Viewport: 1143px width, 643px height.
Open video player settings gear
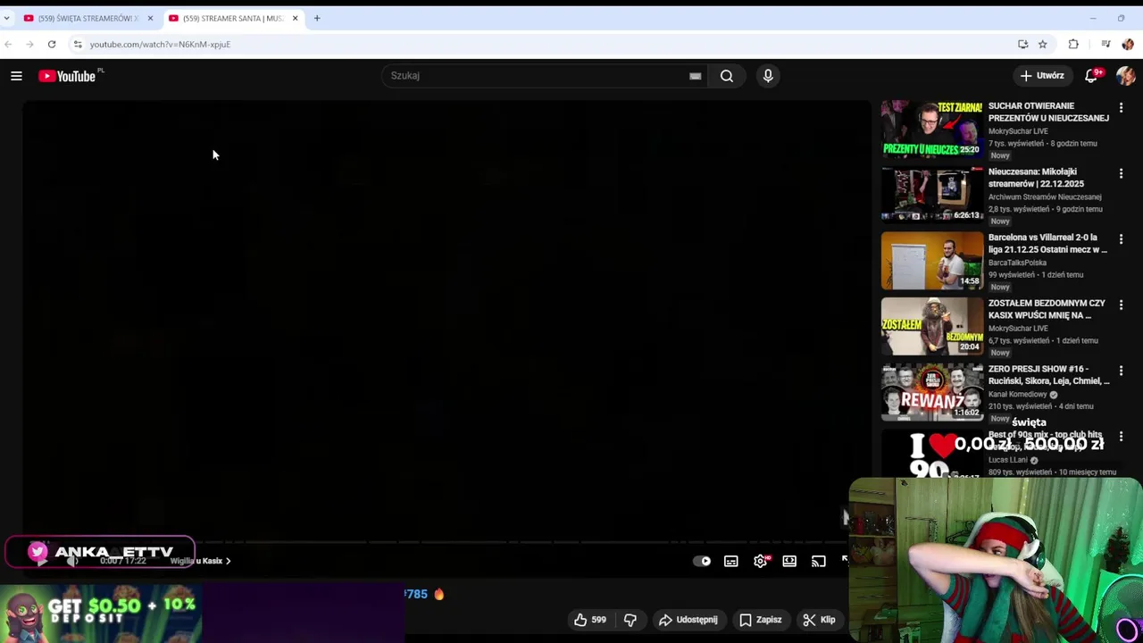click(761, 561)
